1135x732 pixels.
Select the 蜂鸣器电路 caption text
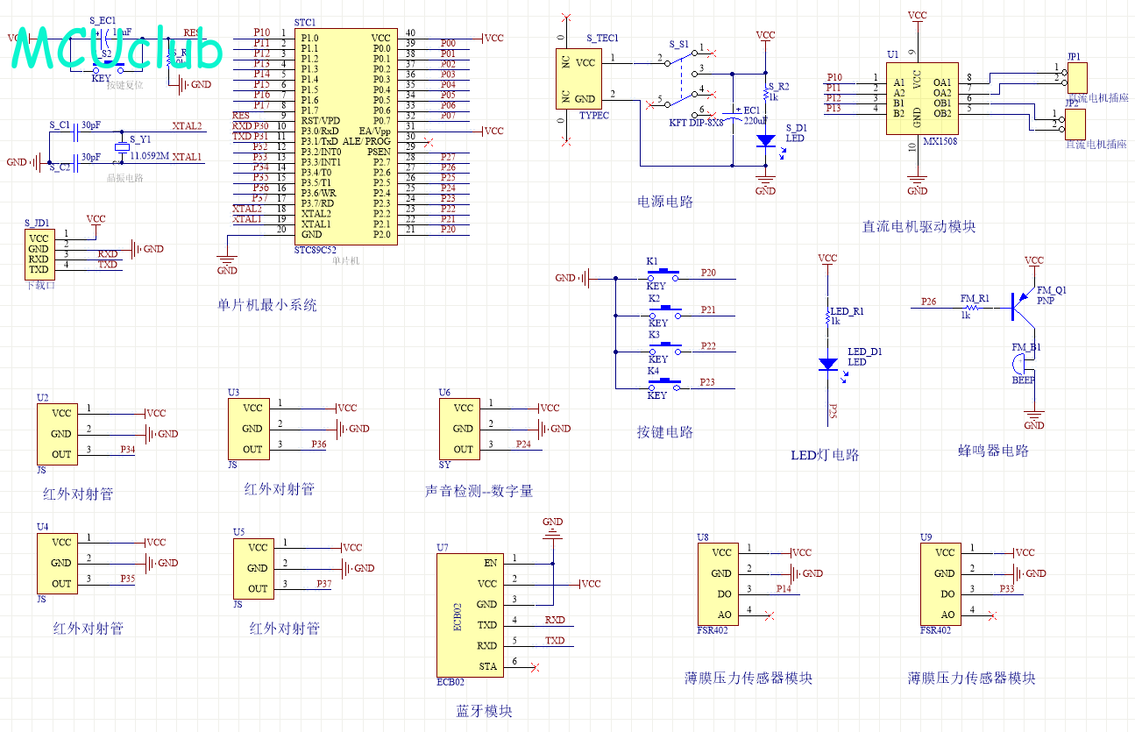993,451
